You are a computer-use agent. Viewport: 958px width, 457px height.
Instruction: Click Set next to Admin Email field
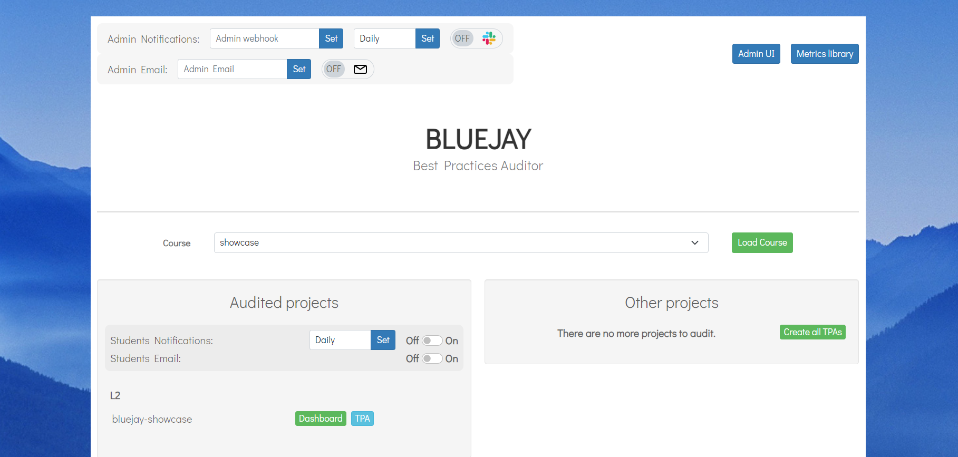click(299, 69)
